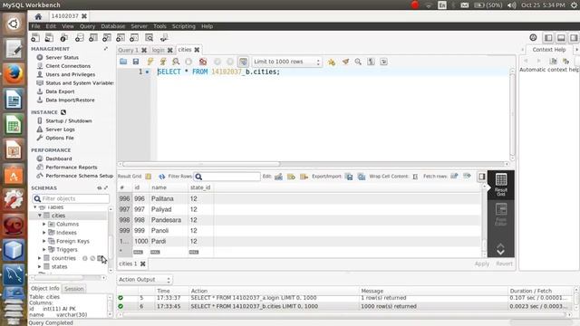
Task: Open Query menu
Action: (87, 26)
